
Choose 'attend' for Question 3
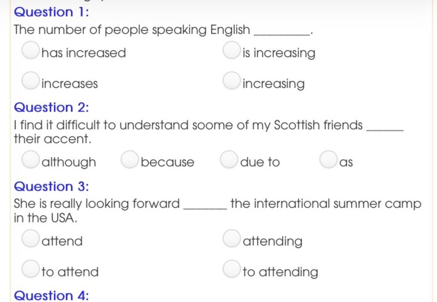[x=30, y=239]
